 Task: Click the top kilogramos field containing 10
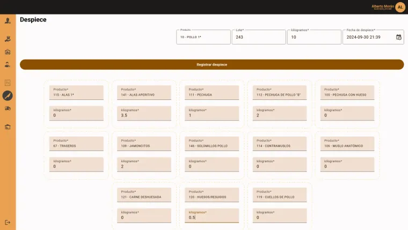coord(315,37)
